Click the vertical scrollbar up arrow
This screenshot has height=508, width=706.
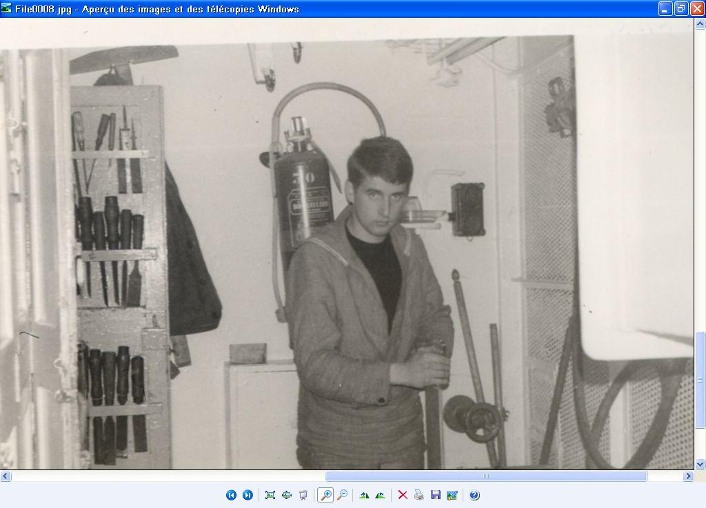[700, 24]
